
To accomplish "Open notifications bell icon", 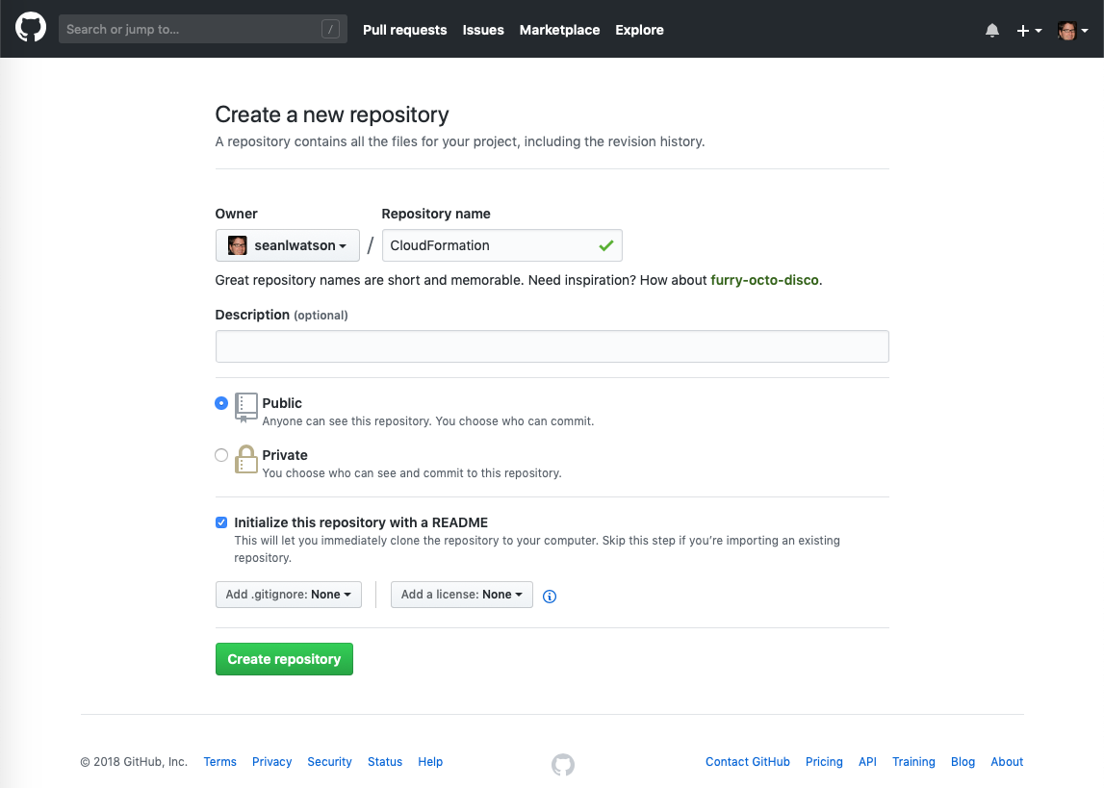I will [992, 30].
